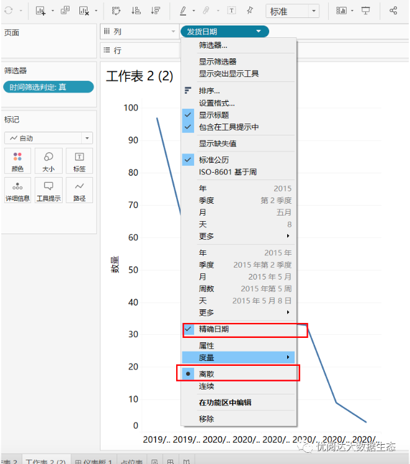The image size is (410, 464).
Task: Click the Size (大小) marks card
Action: [48, 161]
